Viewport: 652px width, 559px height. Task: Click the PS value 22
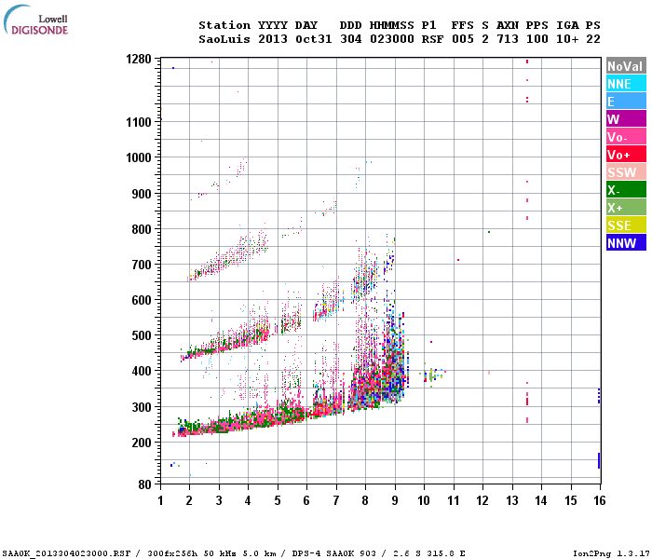point(593,39)
